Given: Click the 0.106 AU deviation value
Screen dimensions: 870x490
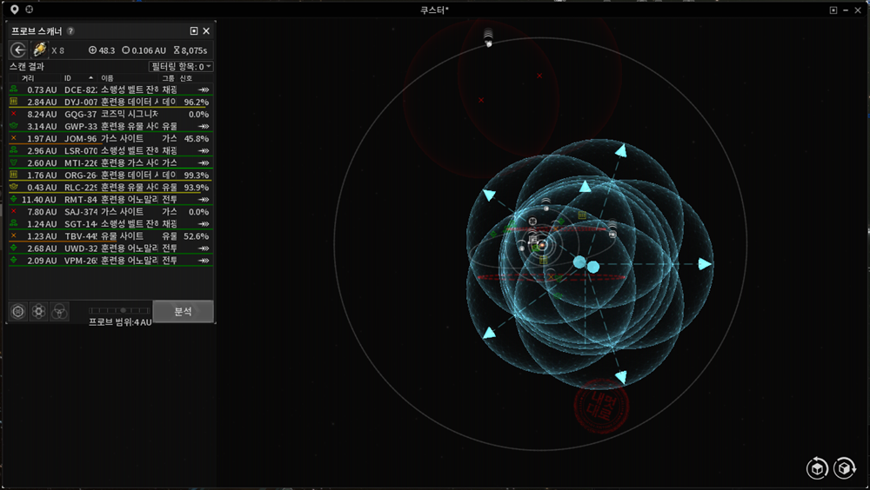Looking at the screenshot, I should 144,50.
